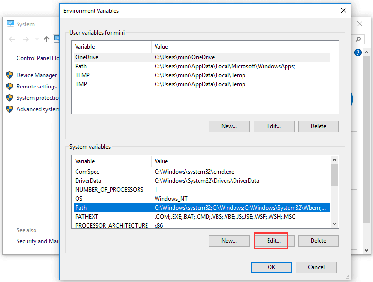Screen dimensions: 373x282
Task: Create a New system variable
Action: click(229, 241)
